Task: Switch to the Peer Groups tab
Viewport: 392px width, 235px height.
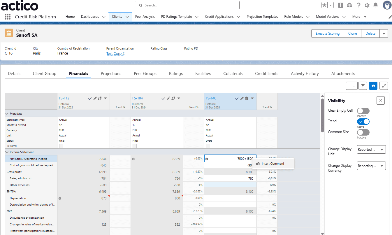Action: coord(145,73)
